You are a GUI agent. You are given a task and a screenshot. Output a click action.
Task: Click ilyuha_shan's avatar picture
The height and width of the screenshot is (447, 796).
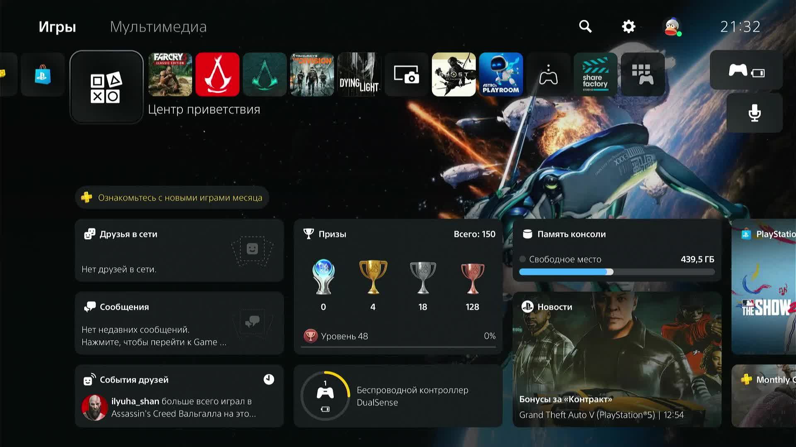click(x=95, y=407)
